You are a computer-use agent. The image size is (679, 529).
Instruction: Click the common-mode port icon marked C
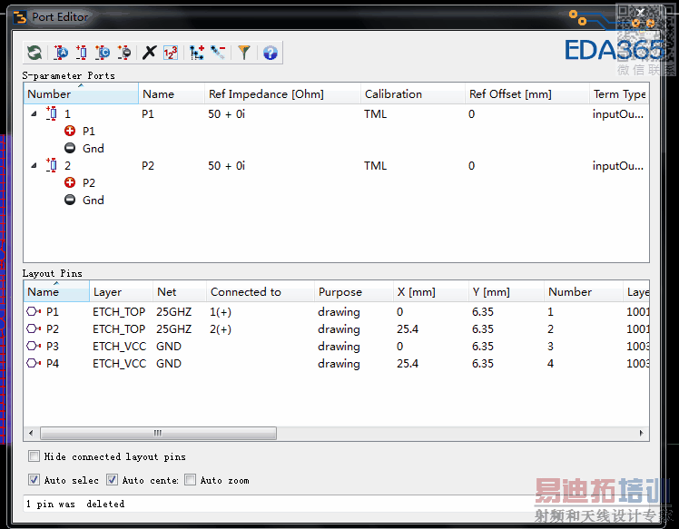[x=103, y=53]
